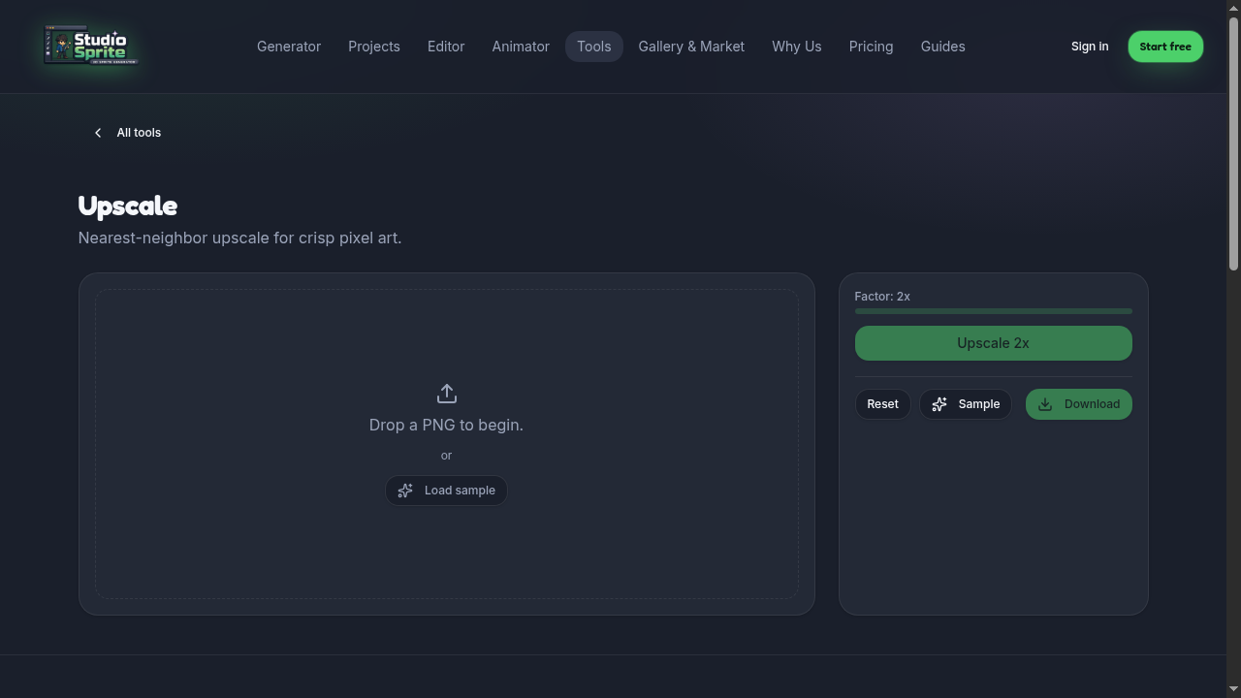Click the Drop a PNG to begin text
The image size is (1241, 698).
pos(446,425)
